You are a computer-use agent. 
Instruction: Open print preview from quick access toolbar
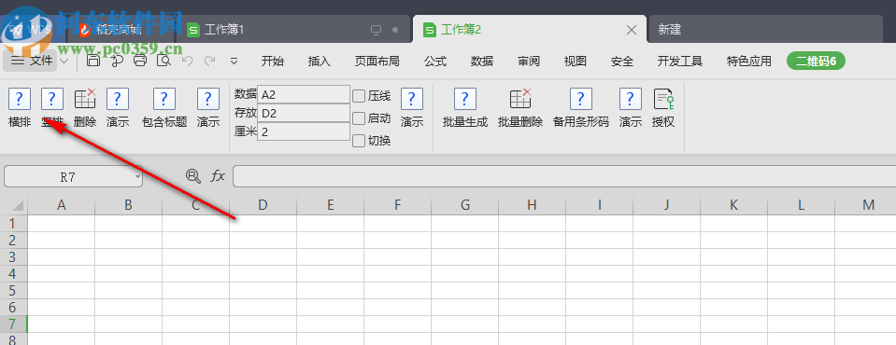(x=164, y=61)
